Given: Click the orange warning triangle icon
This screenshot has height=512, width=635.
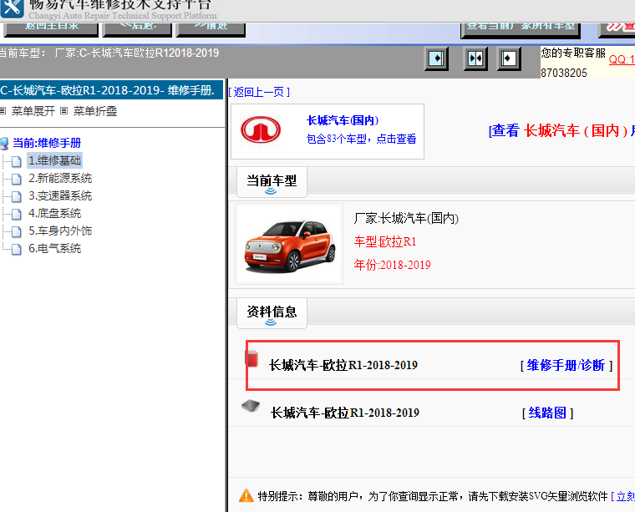Looking at the screenshot, I should click(x=246, y=495).
